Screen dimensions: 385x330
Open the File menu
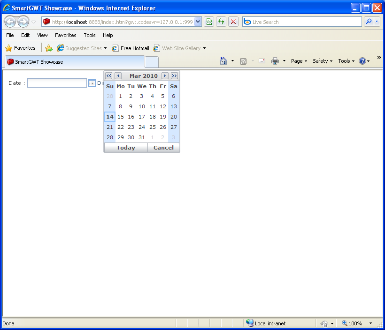[10, 35]
